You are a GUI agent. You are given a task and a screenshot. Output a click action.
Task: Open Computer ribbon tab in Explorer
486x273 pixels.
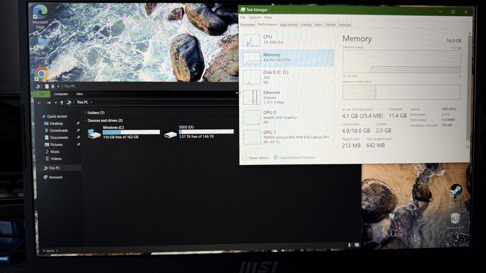tap(61, 94)
